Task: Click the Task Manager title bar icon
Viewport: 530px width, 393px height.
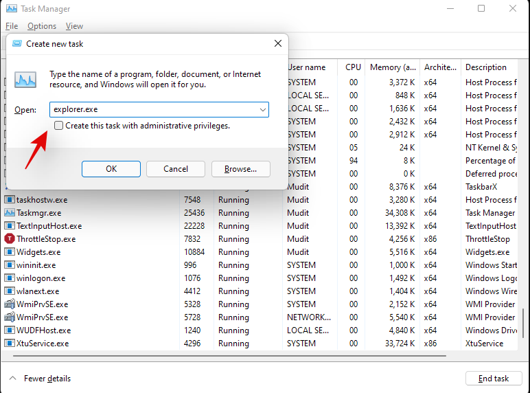Action: [x=12, y=8]
